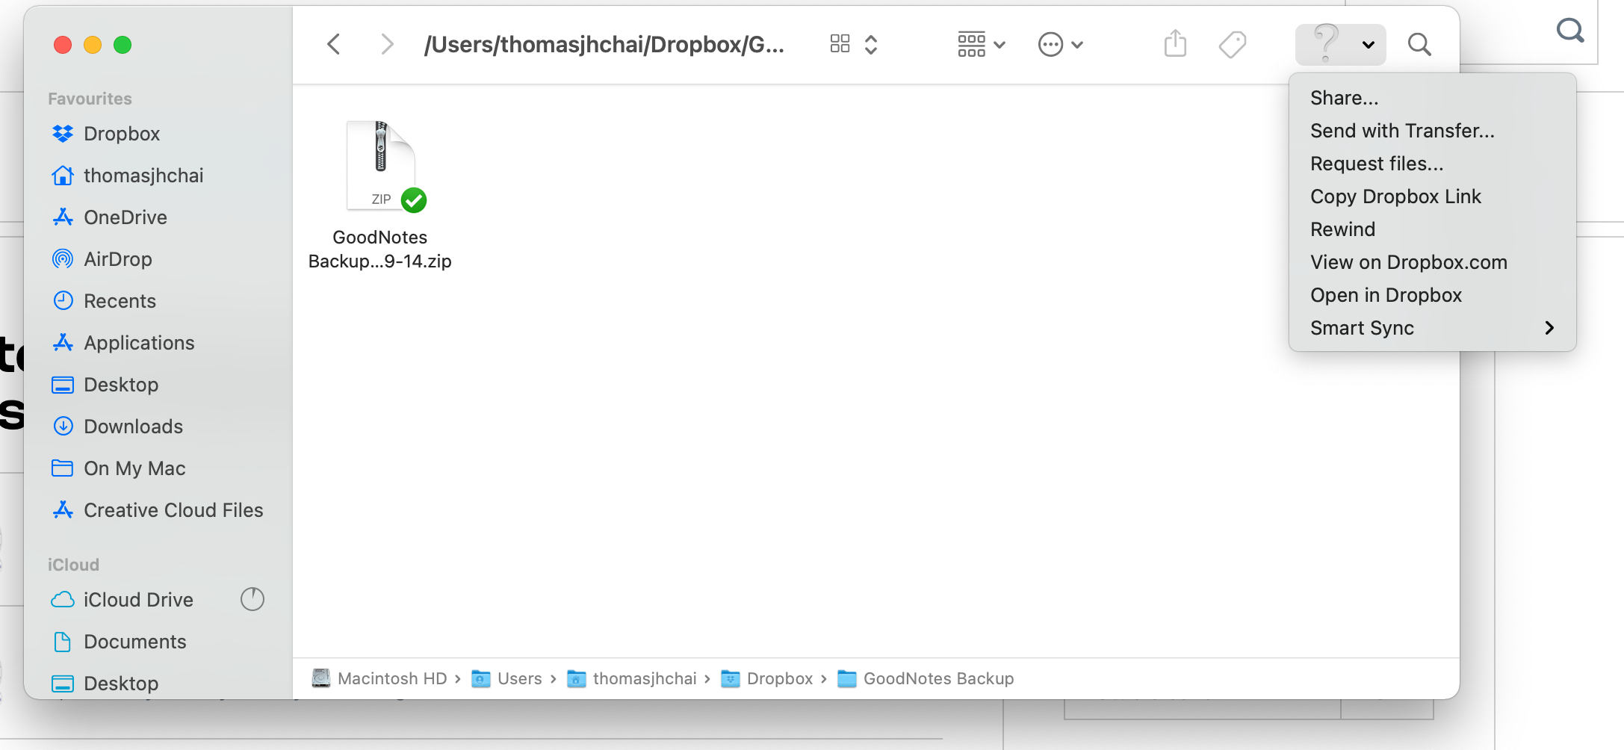Image resolution: width=1624 pixels, height=750 pixels.
Task: Click Users in the path bar
Action: (507, 678)
